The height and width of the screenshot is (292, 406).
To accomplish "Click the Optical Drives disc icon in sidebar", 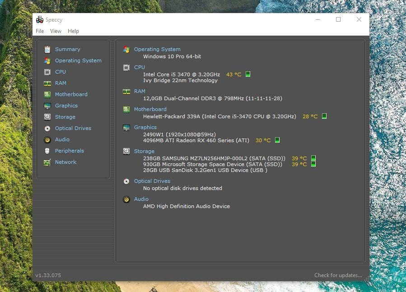I will 47,128.
